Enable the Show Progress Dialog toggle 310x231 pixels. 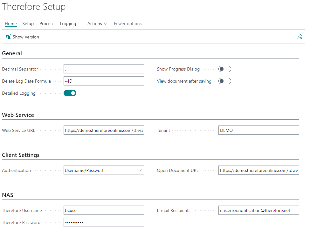224,69
